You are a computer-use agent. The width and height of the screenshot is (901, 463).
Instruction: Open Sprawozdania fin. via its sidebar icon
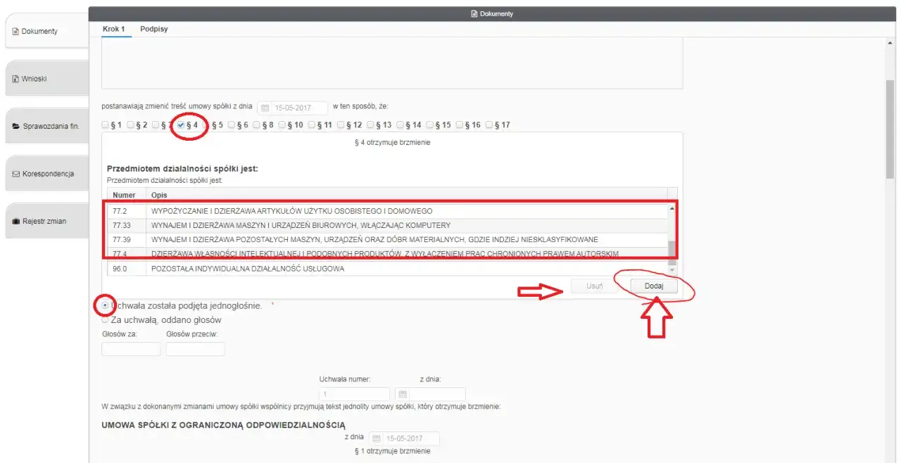pyautogui.click(x=14, y=126)
